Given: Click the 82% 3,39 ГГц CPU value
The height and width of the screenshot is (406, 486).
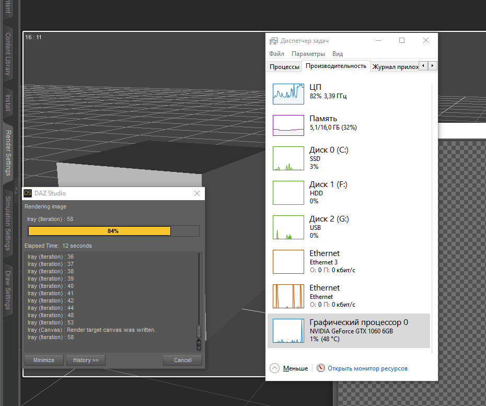Looking at the screenshot, I should pos(328,96).
